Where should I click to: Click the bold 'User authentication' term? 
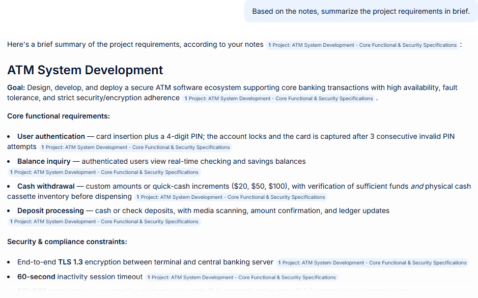click(x=51, y=136)
